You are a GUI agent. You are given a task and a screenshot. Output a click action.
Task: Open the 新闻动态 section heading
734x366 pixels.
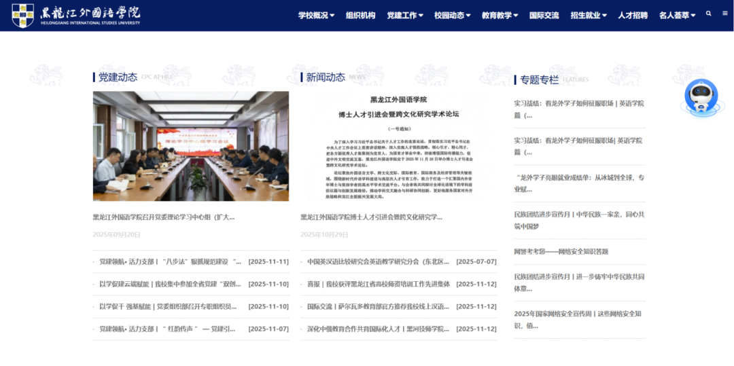(326, 77)
